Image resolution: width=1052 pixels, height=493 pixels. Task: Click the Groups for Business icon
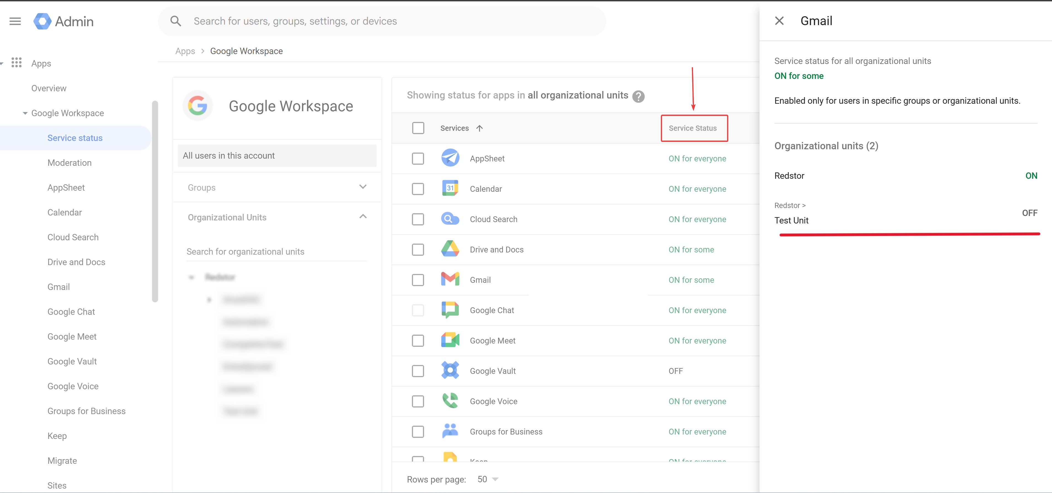click(x=450, y=431)
